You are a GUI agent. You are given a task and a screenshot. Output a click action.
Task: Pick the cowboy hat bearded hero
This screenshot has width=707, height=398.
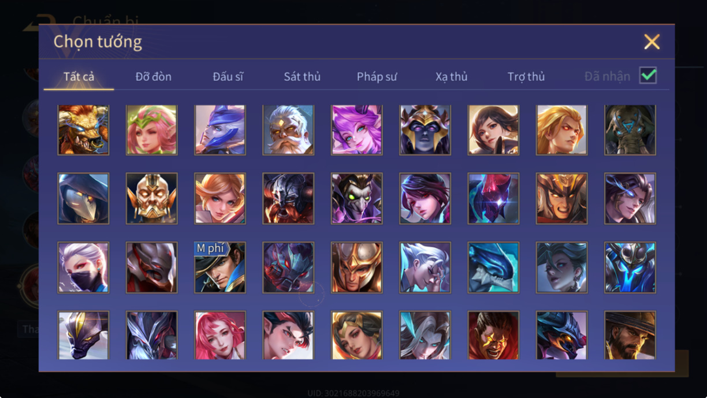click(630, 336)
